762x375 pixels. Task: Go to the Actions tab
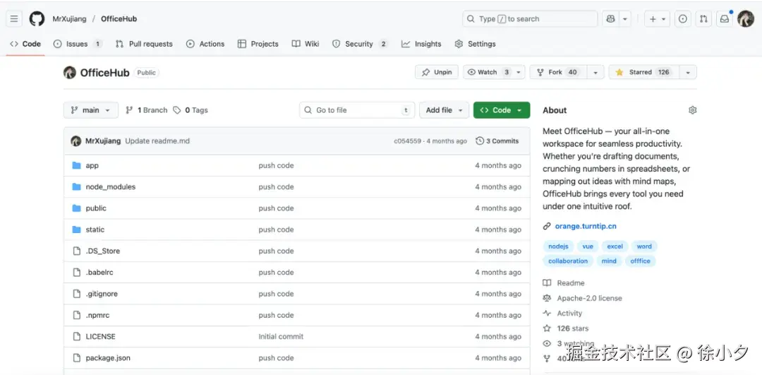[x=205, y=44]
